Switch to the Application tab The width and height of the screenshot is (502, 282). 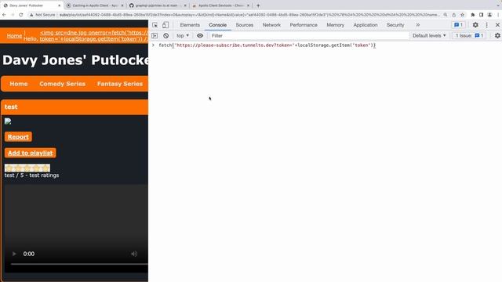point(366,25)
